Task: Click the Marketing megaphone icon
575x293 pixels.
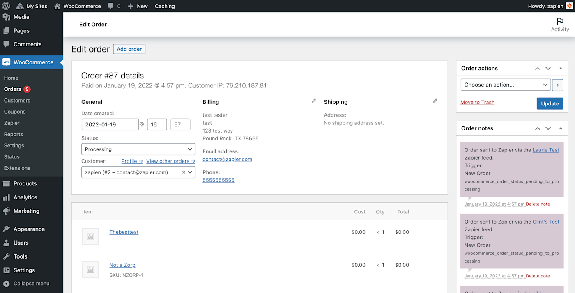Action: tap(6, 211)
